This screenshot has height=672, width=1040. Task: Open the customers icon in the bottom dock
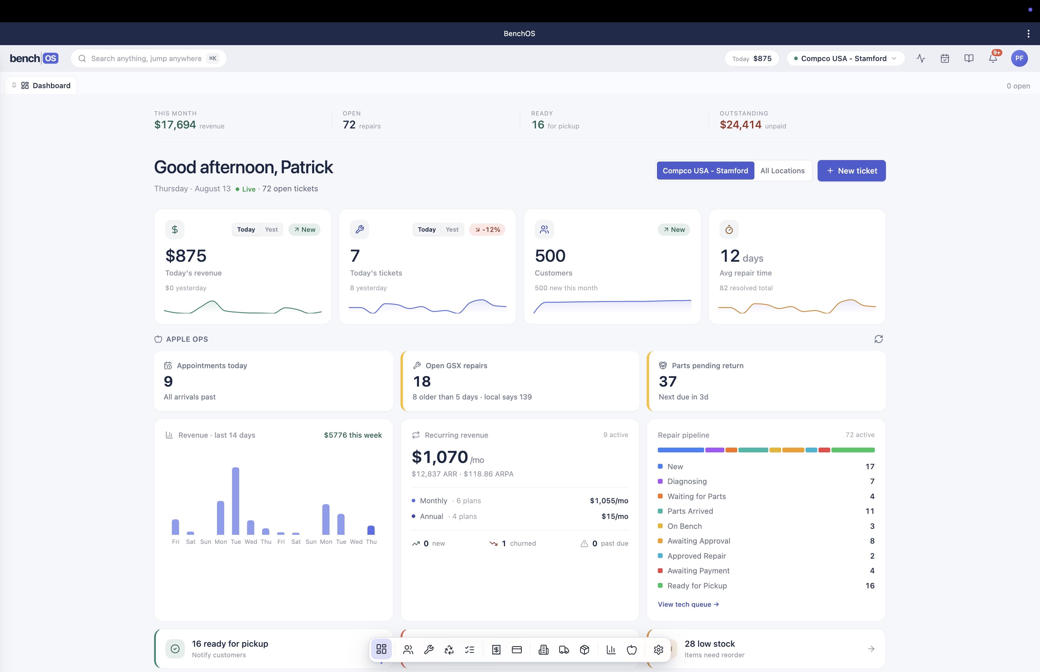408,650
